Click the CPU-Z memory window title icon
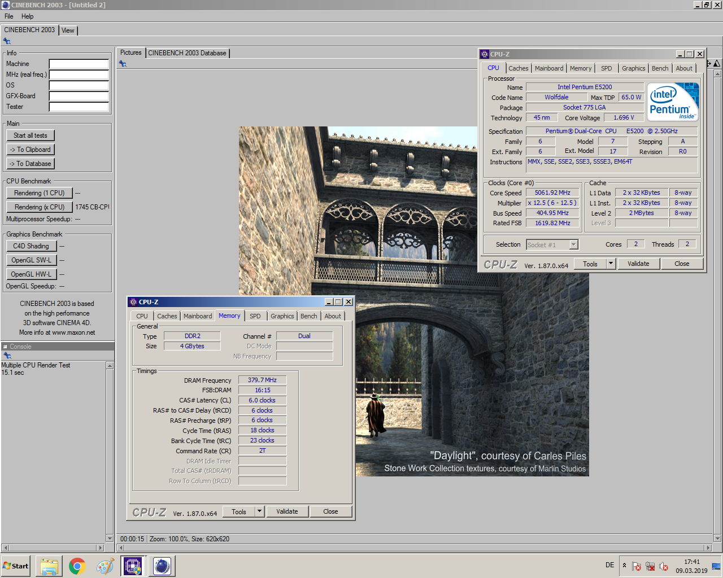The width and height of the screenshot is (723, 578). (133, 302)
